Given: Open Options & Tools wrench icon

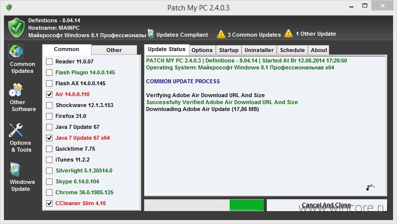Looking at the screenshot, I should [x=16, y=130].
